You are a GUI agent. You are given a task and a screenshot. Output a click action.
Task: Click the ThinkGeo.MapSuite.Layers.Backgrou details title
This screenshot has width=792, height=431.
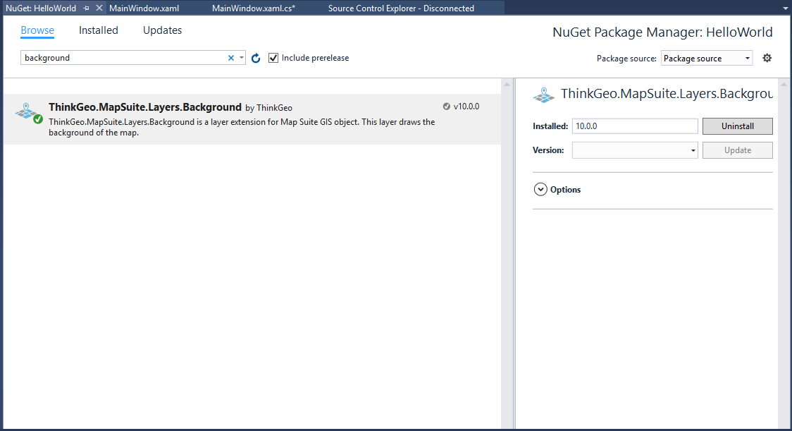(x=667, y=94)
